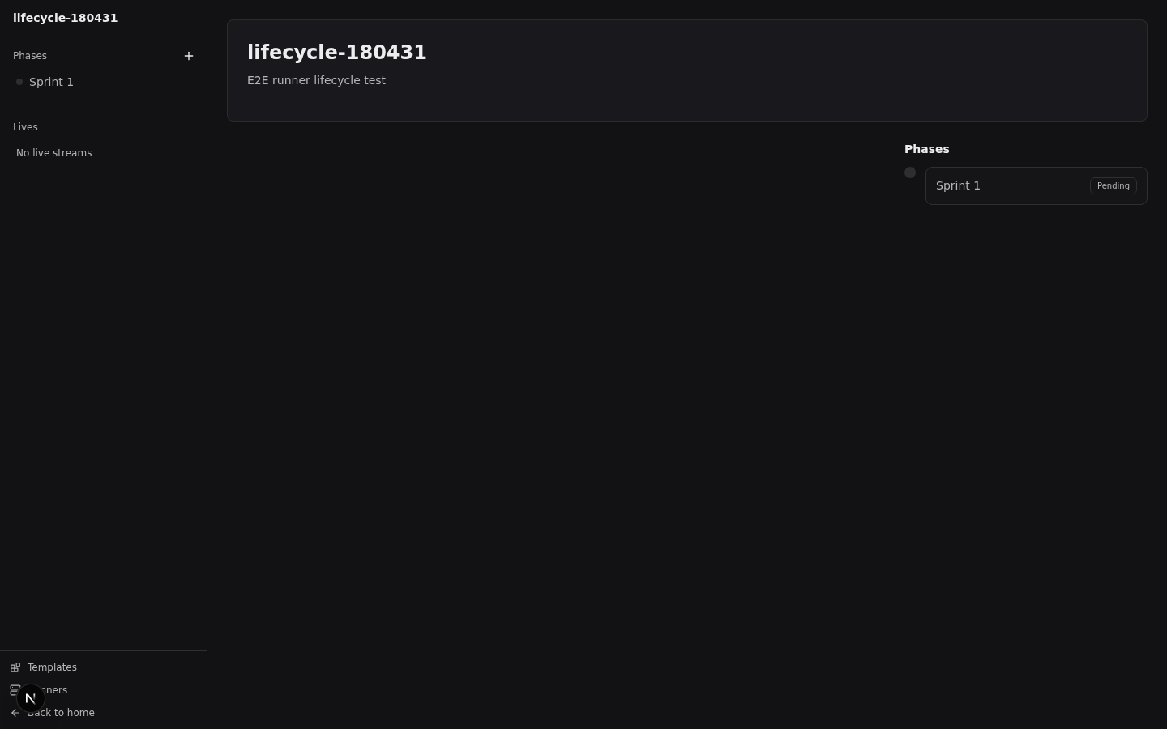The height and width of the screenshot is (729, 1167).
Task: Select the Phases sidebar section header
Action: click(x=30, y=56)
